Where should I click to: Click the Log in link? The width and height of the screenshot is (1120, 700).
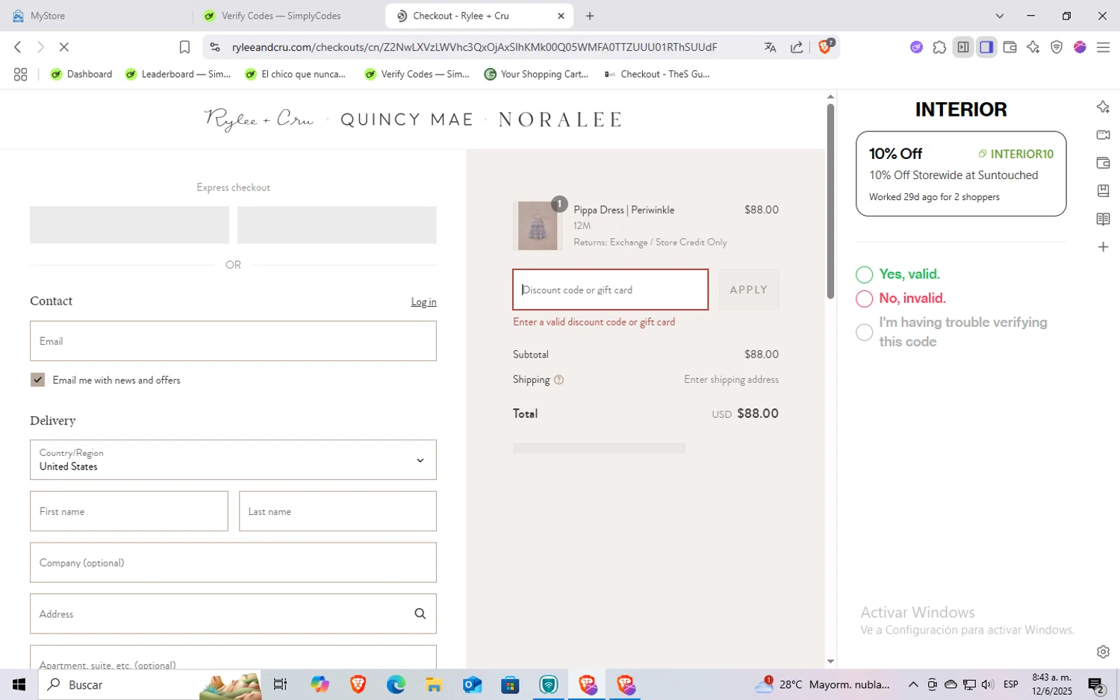tap(423, 301)
